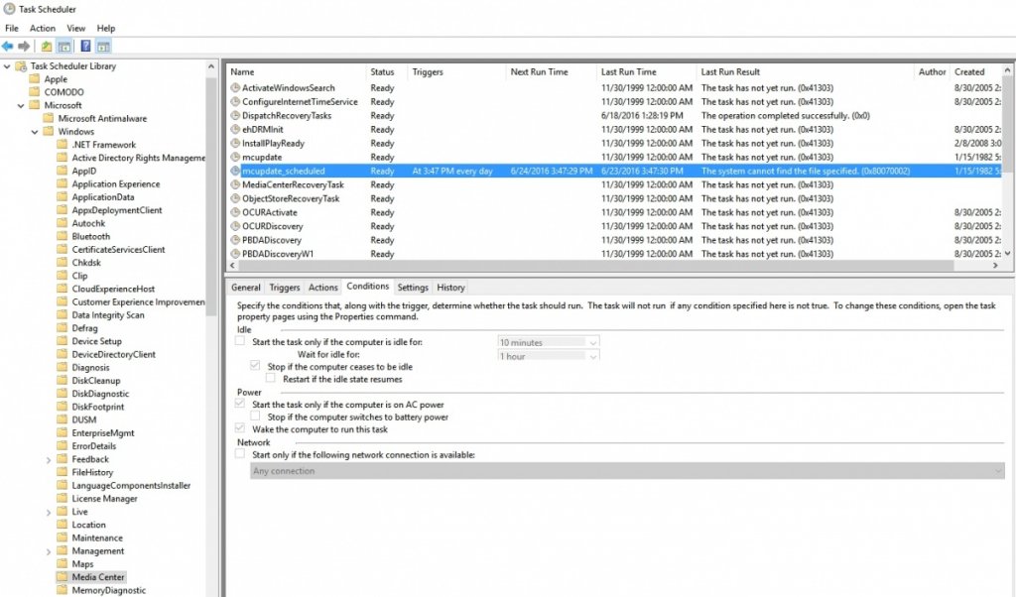The width and height of the screenshot is (1016, 597).
Task: Select the Customer Experience Improvement folder
Action: (x=138, y=301)
